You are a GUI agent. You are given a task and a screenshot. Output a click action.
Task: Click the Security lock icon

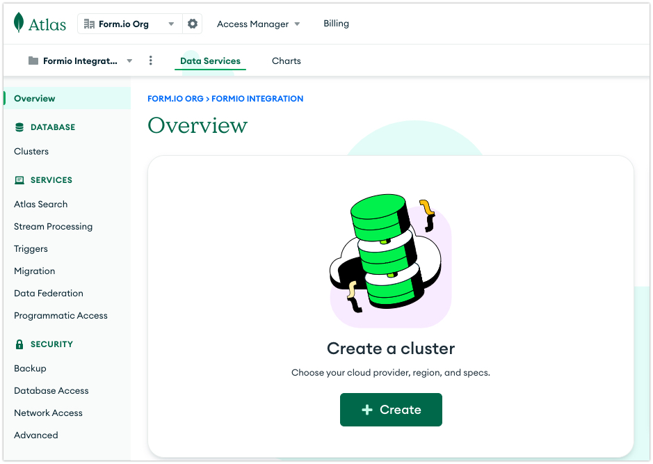pos(19,344)
